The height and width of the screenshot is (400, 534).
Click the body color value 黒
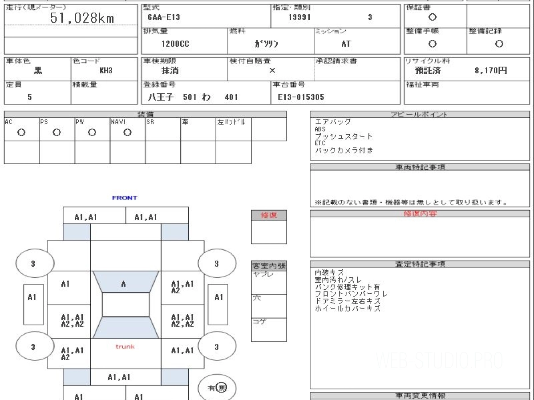tap(38, 70)
